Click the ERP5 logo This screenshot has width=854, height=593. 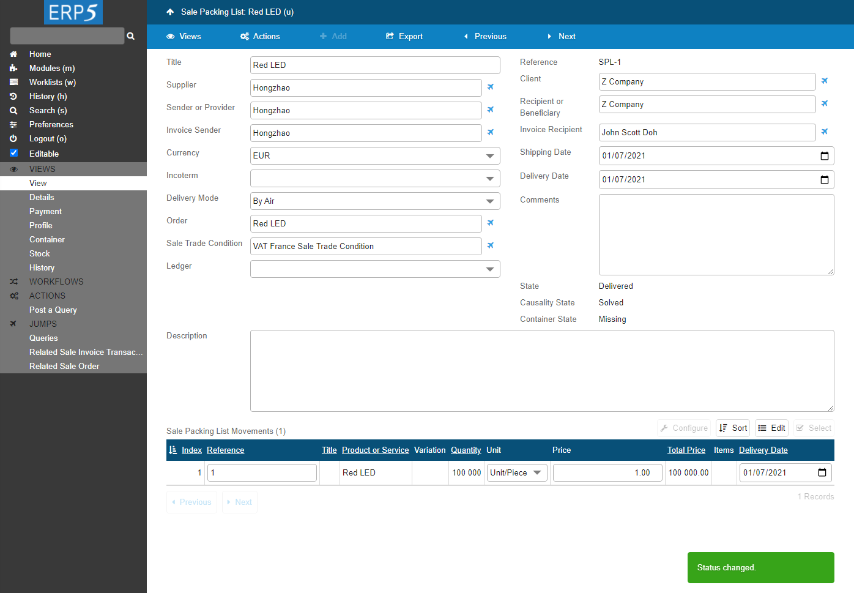[x=73, y=12]
